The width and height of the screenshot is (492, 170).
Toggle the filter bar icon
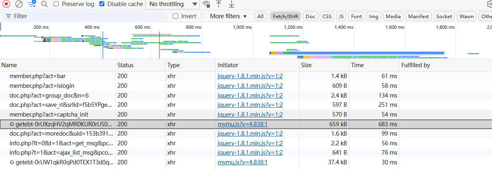[32, 4]
